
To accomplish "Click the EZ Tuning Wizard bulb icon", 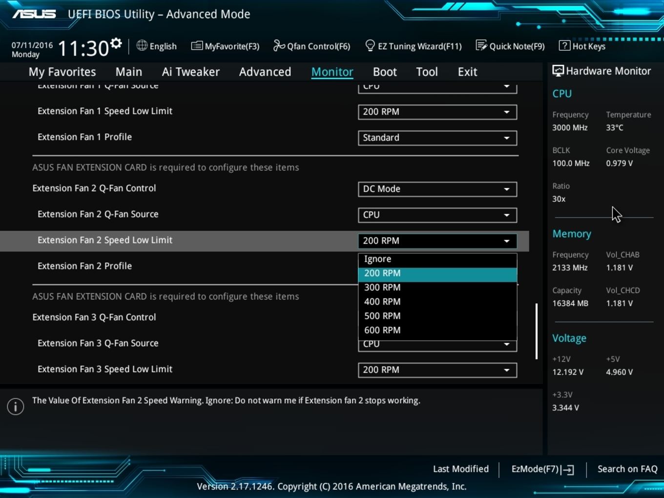I will (x=370, y=45).
